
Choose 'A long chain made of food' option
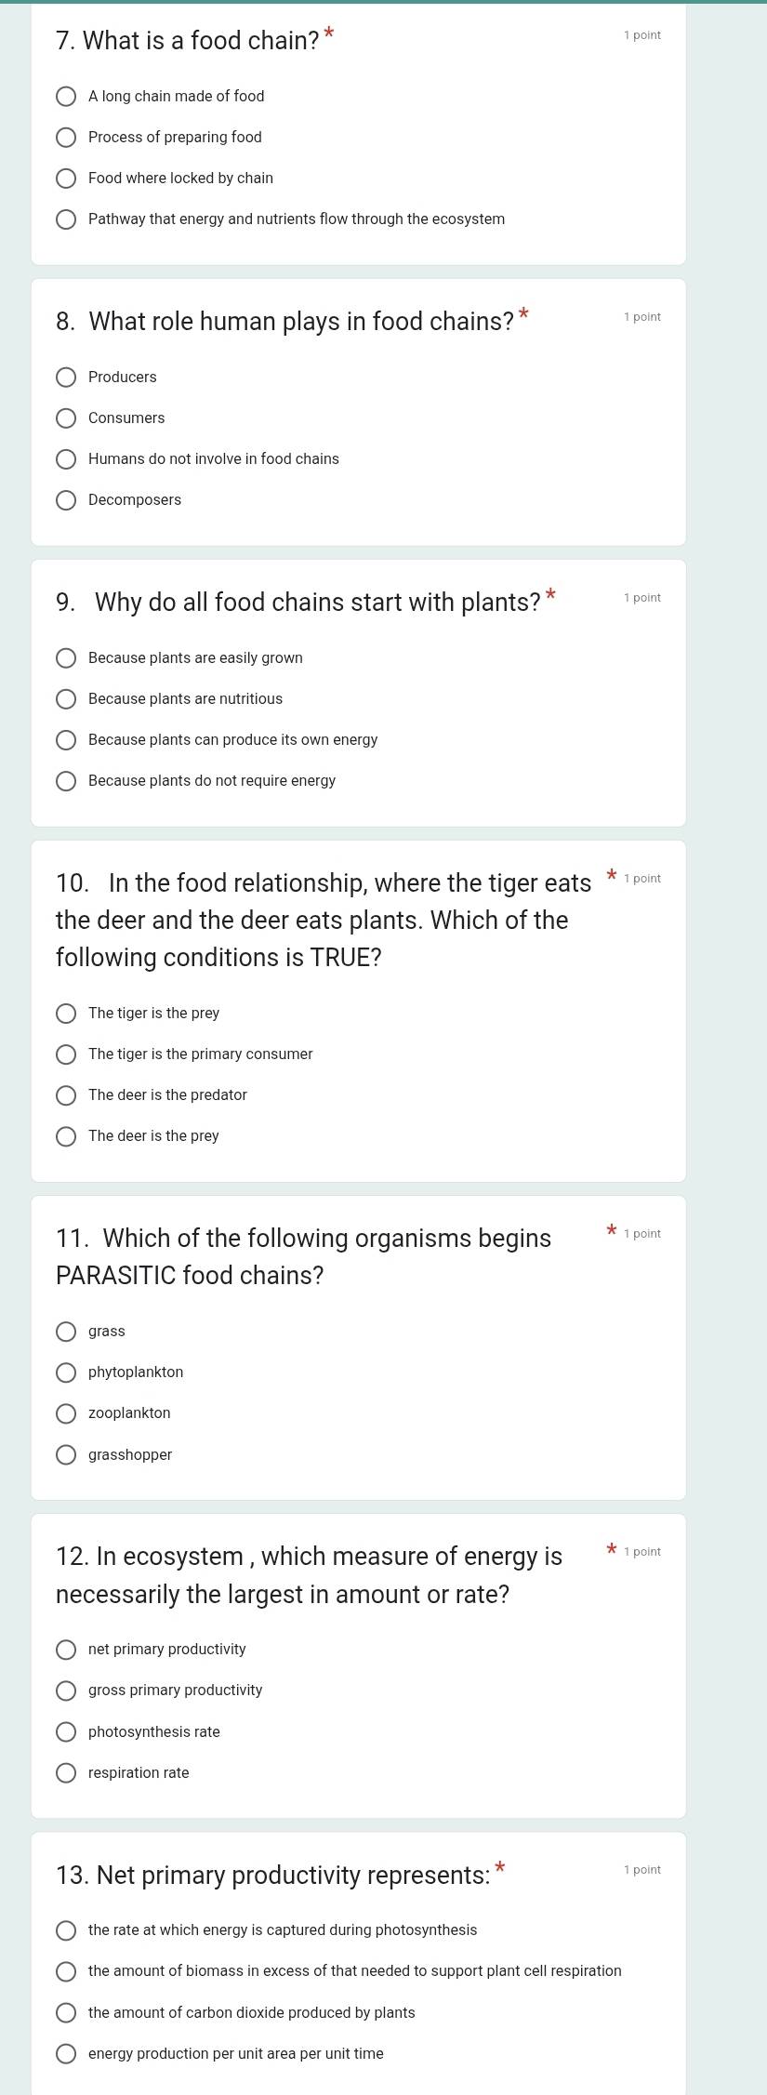coord(66,96)
